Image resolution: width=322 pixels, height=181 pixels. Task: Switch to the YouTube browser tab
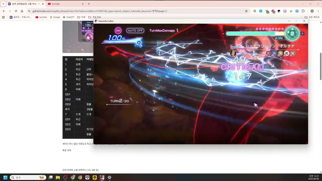tap(65, 4)
